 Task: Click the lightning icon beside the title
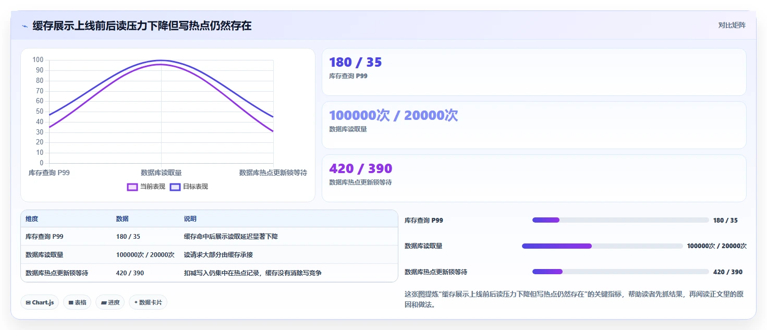(25, 26)
